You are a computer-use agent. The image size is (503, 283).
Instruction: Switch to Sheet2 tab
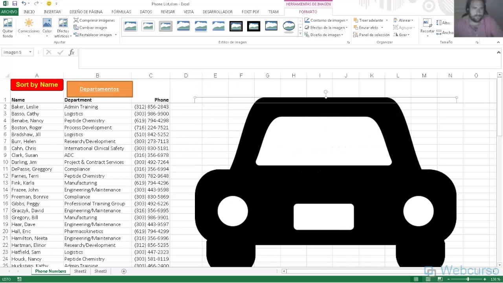coord(80,271)
